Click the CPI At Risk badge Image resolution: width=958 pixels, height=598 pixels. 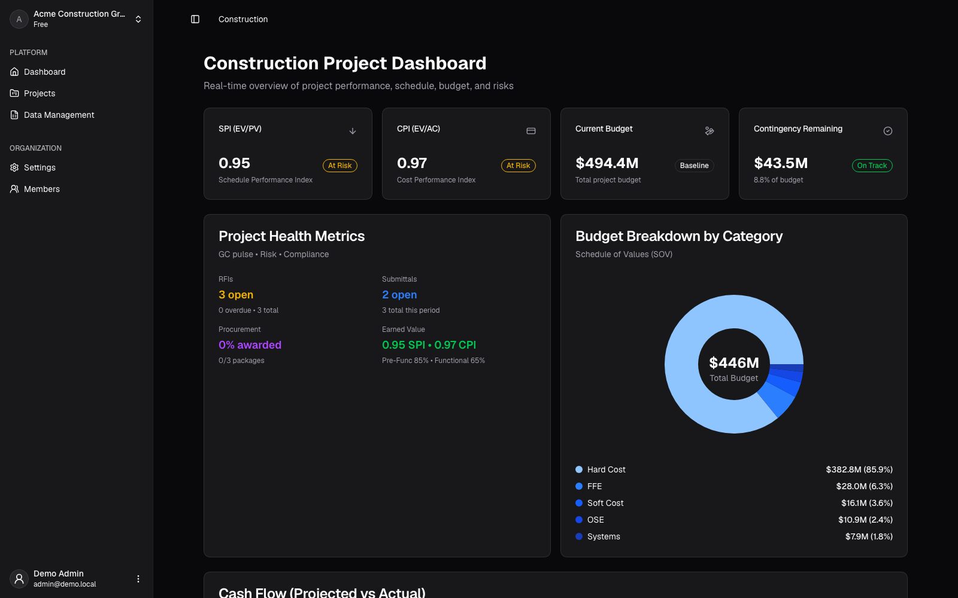tap(518, 166)
